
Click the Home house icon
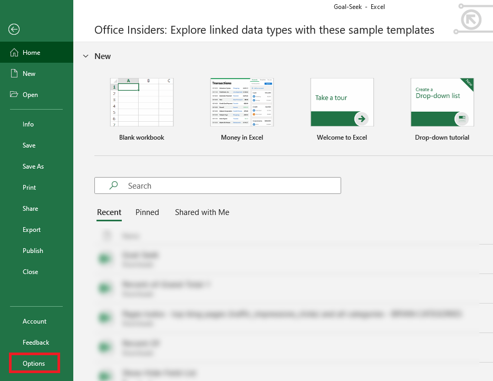[x=14, y=52]
